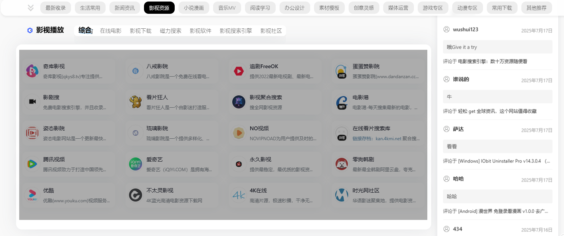Click the 奇库影视 site icon
Image resolution: width=564 pixels, height=236 pixels.
click(x=32, y=71)
